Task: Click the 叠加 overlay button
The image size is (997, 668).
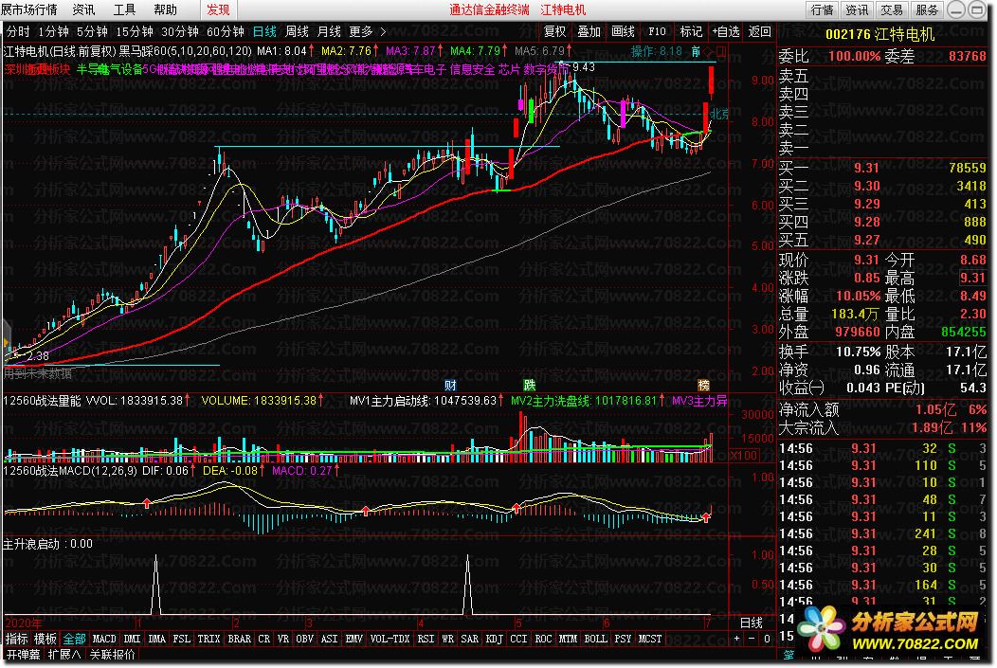Action: [x=589, y=31]
